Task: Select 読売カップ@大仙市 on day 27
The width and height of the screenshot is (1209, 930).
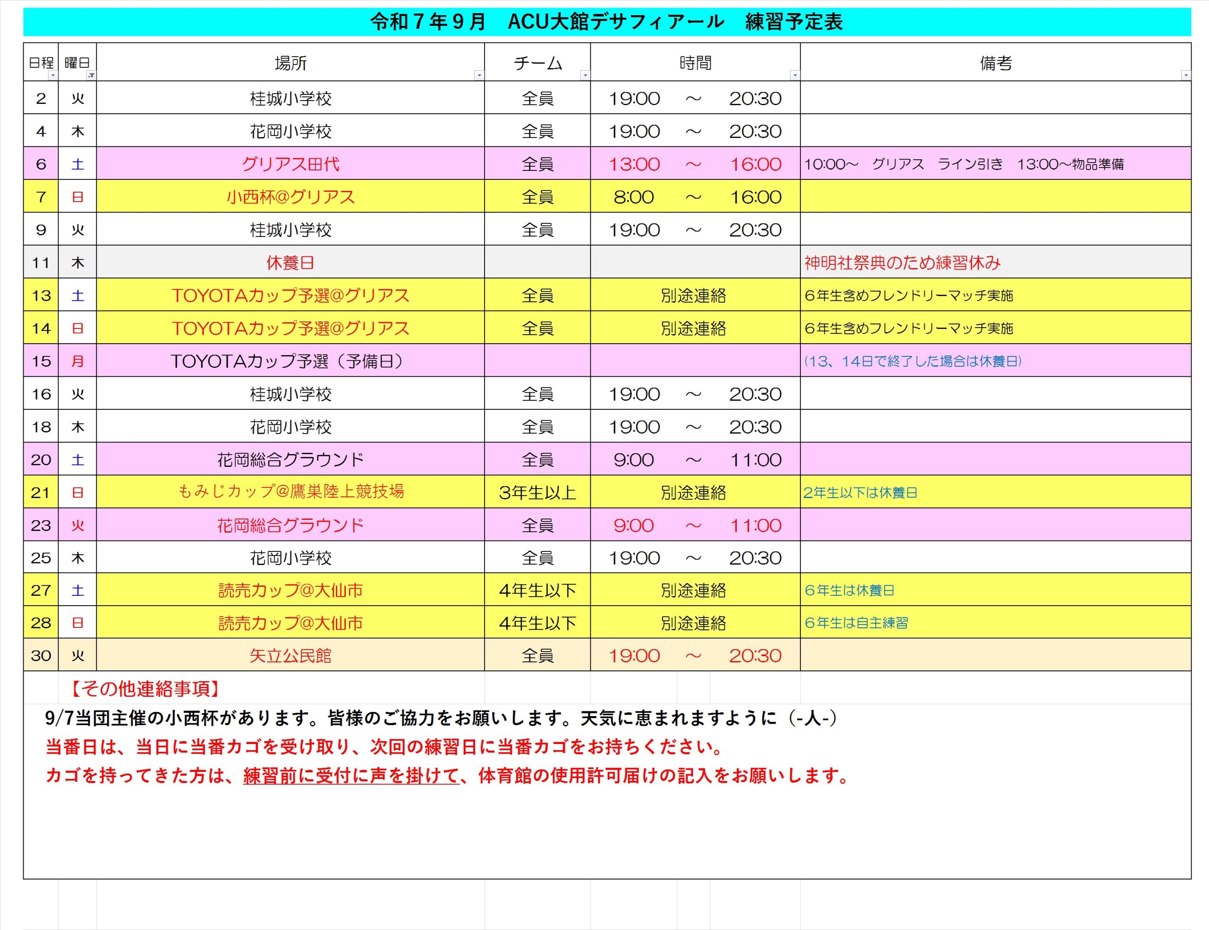Action: 290,590
